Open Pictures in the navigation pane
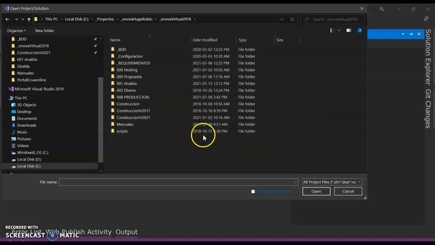Viewport: 435px width, 245px height. (24, 139)
